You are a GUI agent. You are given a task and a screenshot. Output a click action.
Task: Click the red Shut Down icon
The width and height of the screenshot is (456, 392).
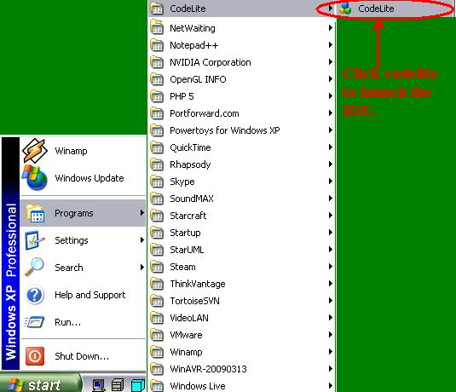point(35,356)
